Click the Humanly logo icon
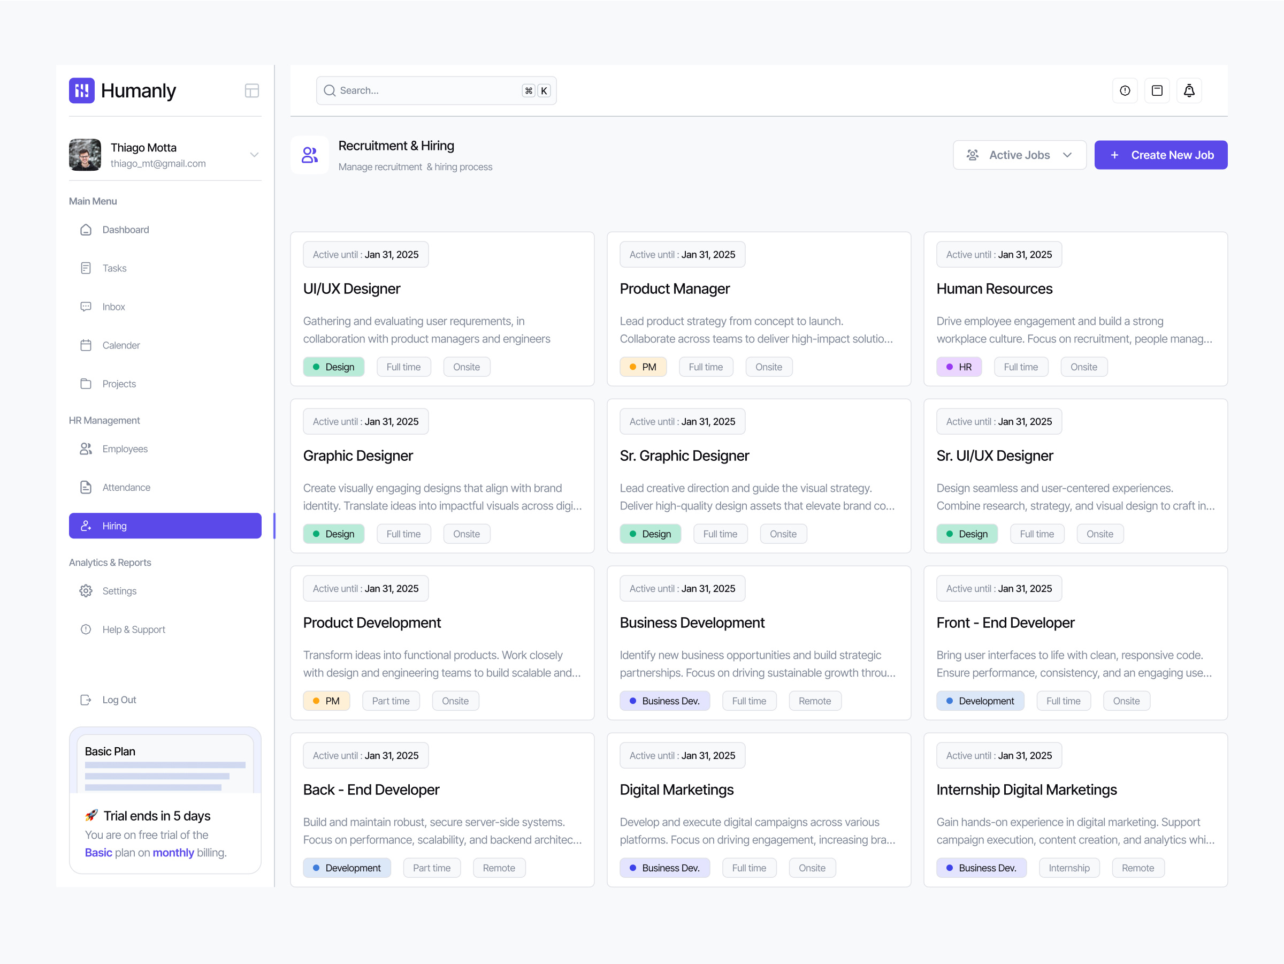The image size is (1284, 964). coord(82,90)
